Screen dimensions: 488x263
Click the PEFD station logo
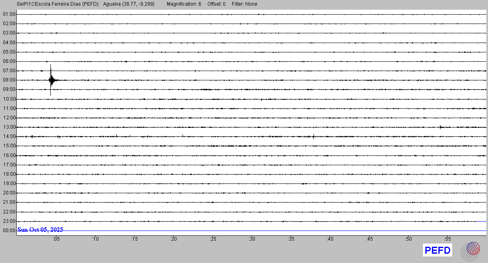tap(438, 250)
